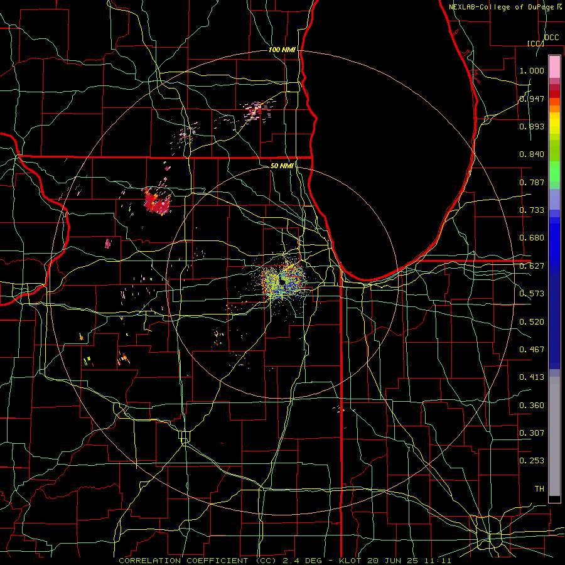
Task: Click the TH threshold label
Action: point(539,489)
